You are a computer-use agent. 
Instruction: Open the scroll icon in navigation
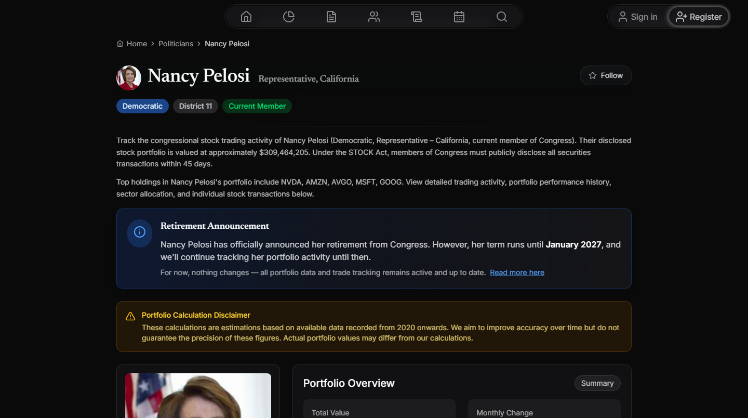coord(417,17)
